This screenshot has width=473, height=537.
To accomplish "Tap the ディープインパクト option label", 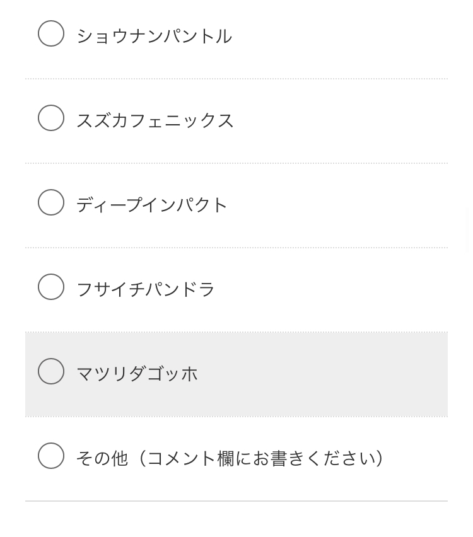I will pyautogui.click(x=151, y=205).
